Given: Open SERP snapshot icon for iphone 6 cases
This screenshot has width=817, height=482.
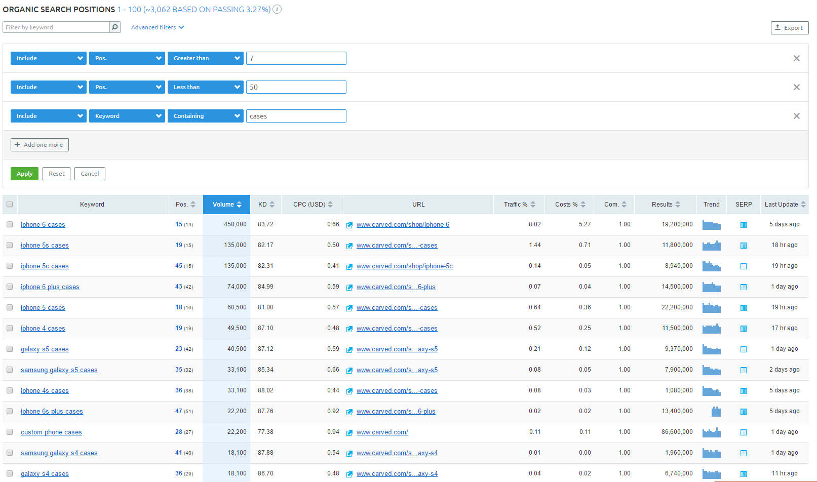Looking at the screenshot, I should pos(743,225).
